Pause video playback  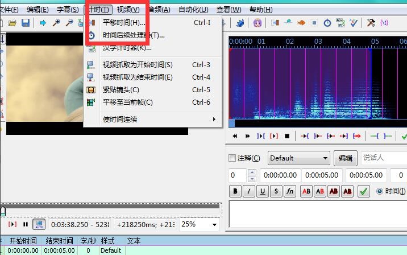point(26,224)
